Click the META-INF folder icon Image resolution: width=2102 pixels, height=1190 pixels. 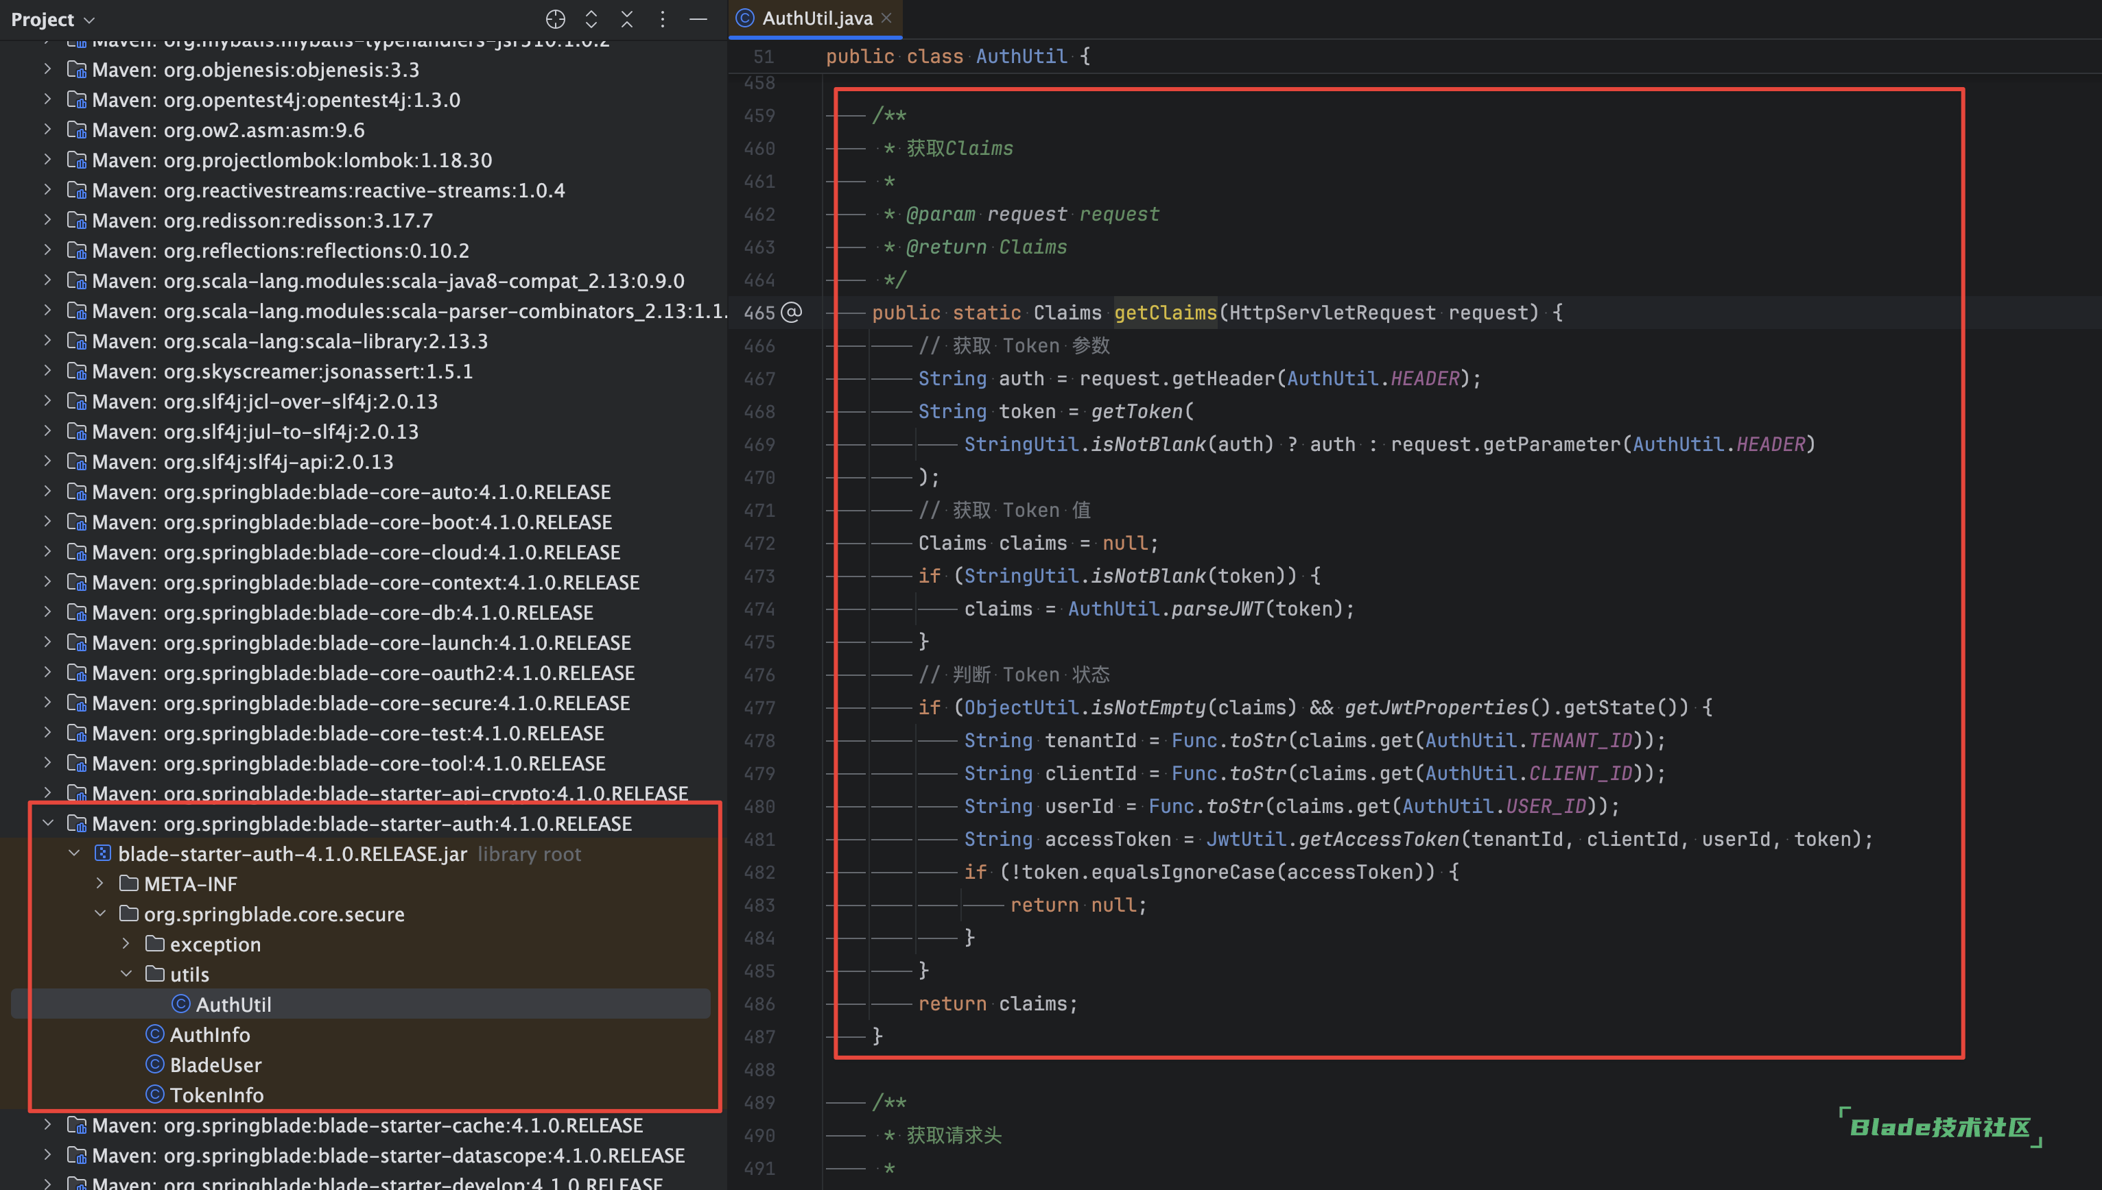point(128,884)
